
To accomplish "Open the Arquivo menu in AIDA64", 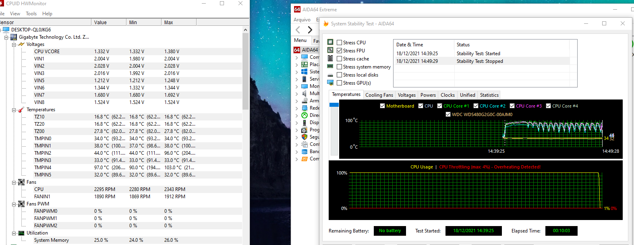I will coord(302,20).
